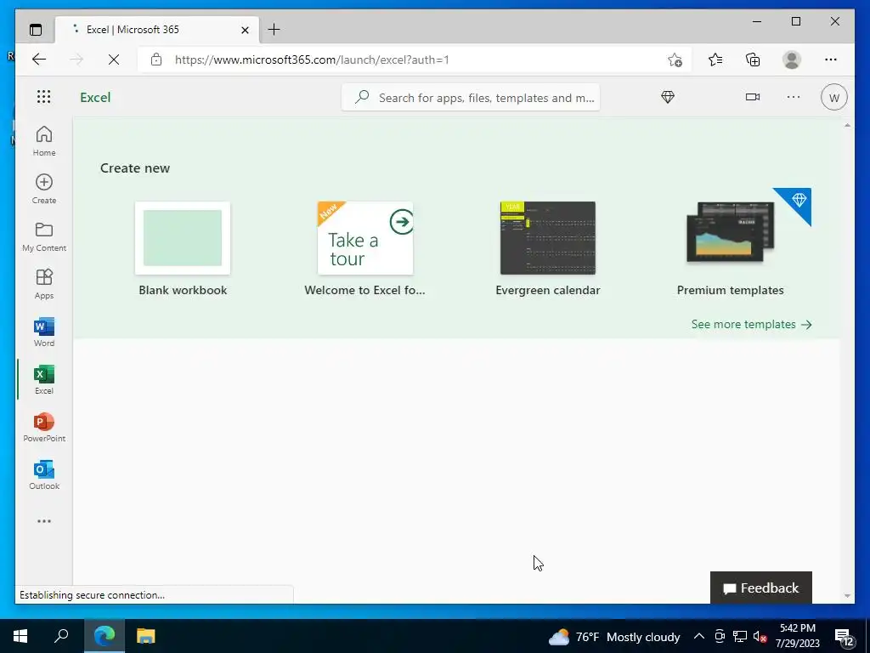Open Edge settings and more menu
The image size is (870, 653).
click(831, 60)
